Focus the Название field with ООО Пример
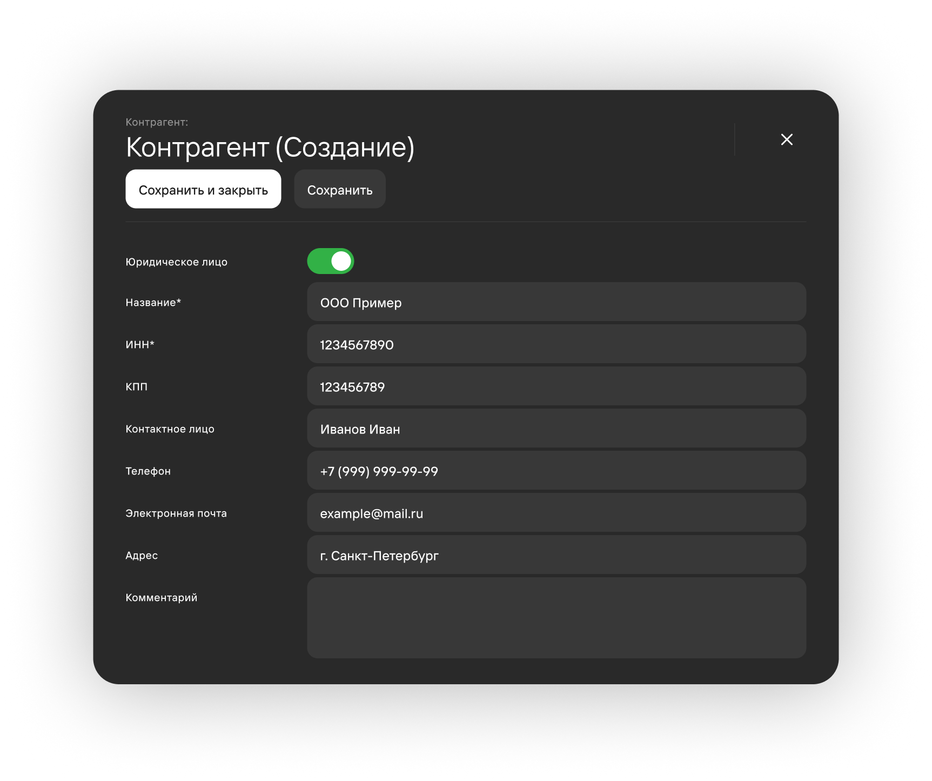This screenshot has width=932, height=781. click(x=556, y=302)
